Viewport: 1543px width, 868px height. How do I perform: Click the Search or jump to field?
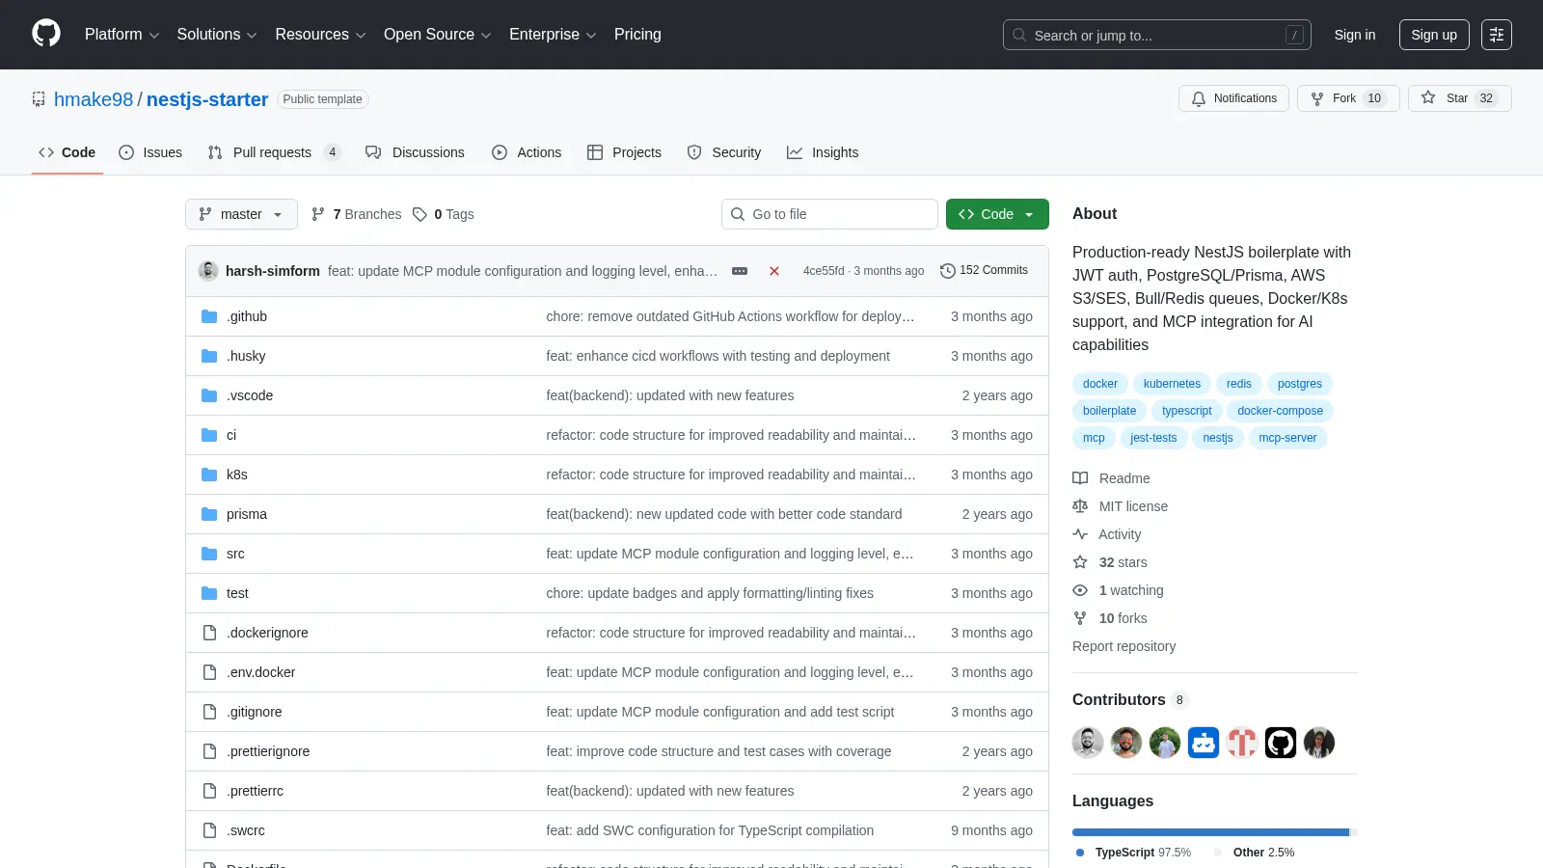(x=1157, y=35)
